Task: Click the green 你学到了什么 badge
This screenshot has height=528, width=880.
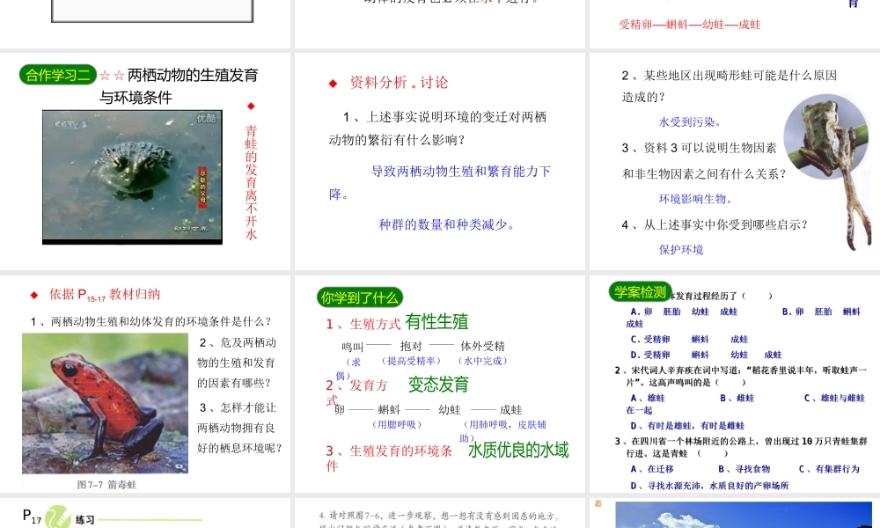Action: click(360, 297)
